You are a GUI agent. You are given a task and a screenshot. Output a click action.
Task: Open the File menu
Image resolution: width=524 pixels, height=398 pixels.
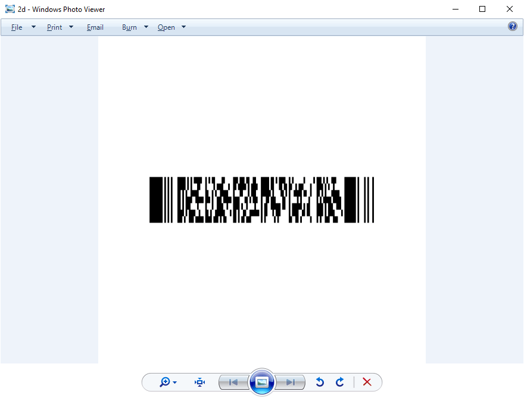(17, 27)
